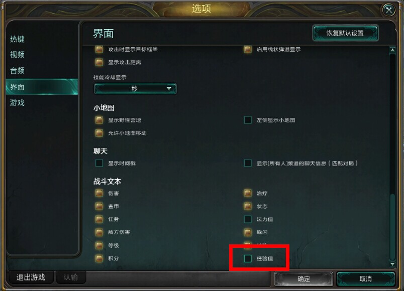This screenshot has width=404, height=291.
Task: Open the 技能冷却显示 dropdown showing 秒
Action: pos(135,88)
